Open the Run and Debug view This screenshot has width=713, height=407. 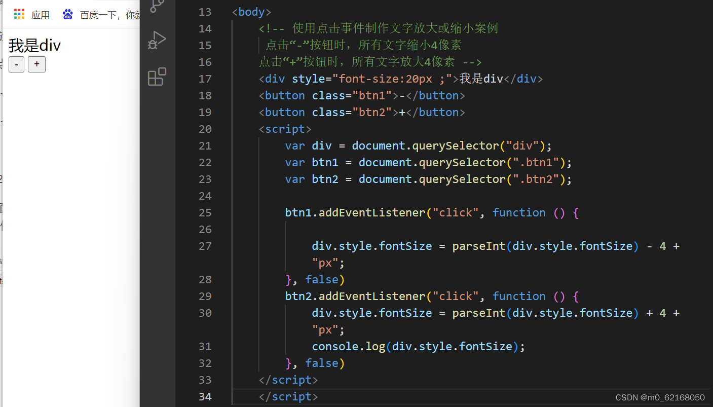tap(157, 40)
